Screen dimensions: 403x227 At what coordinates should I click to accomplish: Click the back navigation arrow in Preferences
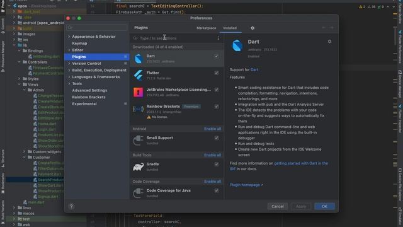tap(324, 28)
